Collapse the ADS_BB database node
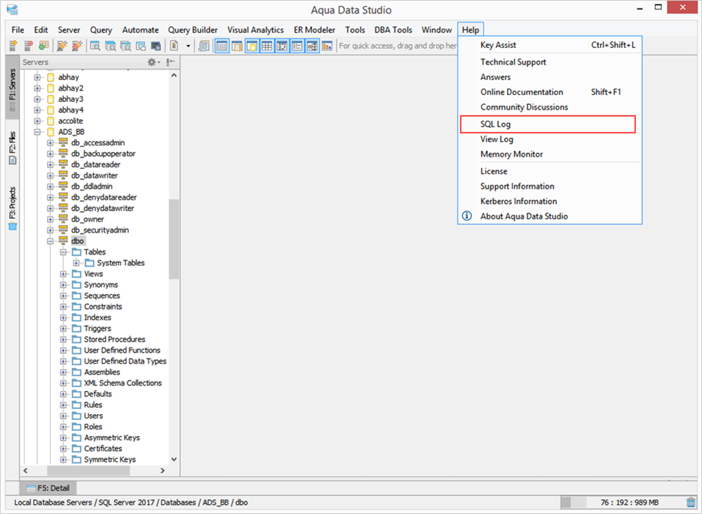702x514 pixels. click(37, 132)
